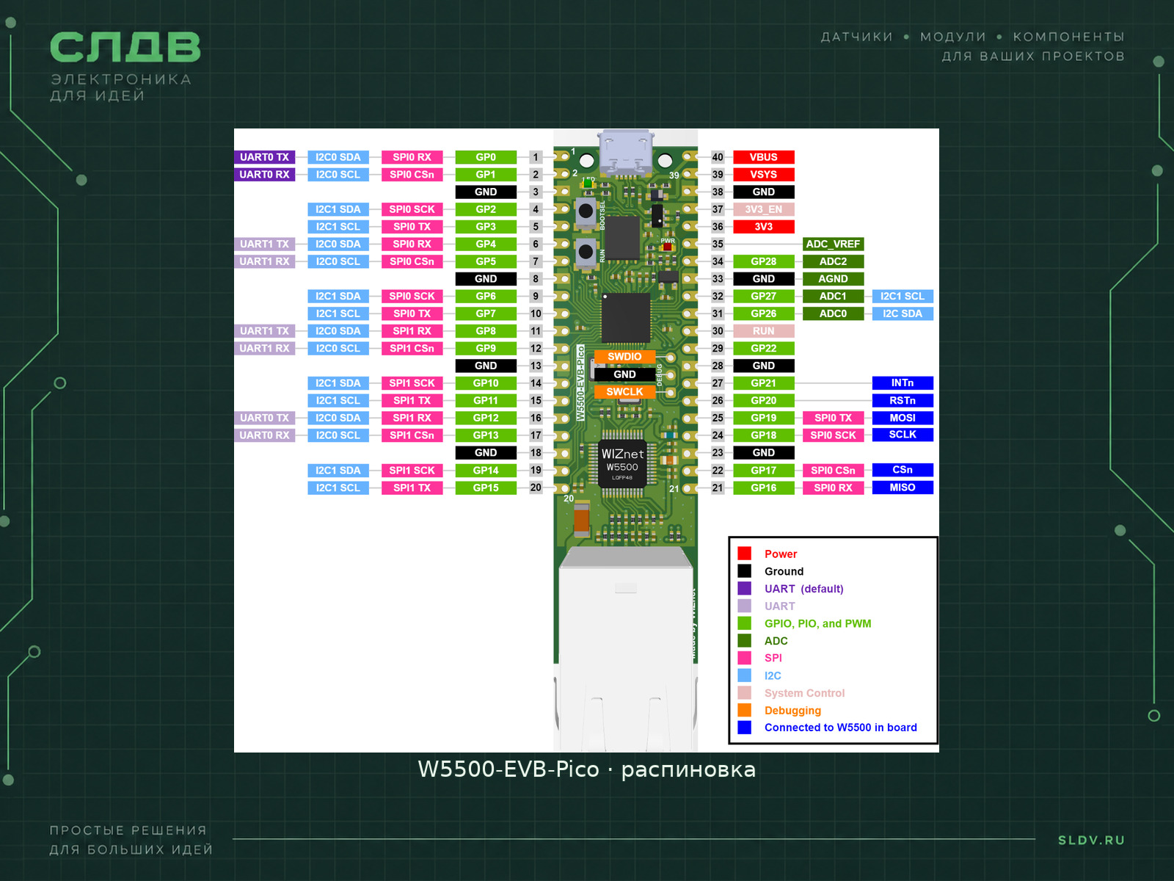Click the ADC2 label
Viewport: 1174px width, 881px height.
point(833,261)
